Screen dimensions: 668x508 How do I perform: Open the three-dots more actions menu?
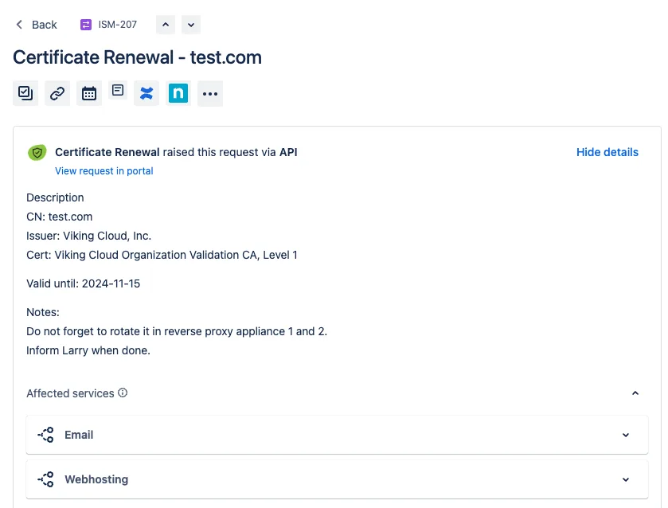[x=210, y=93]
